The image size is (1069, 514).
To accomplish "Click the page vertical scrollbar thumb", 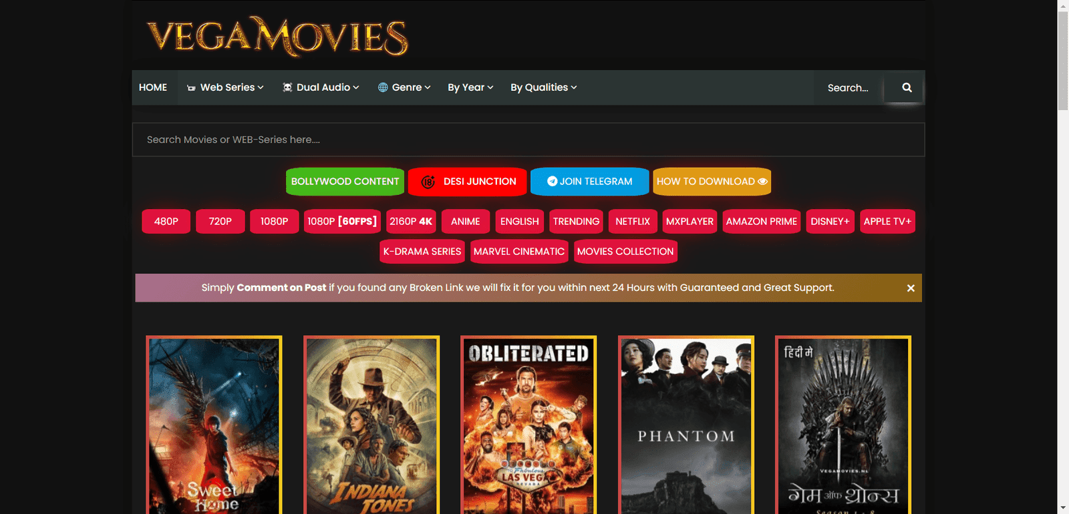I will click(x=1063, y=61).
